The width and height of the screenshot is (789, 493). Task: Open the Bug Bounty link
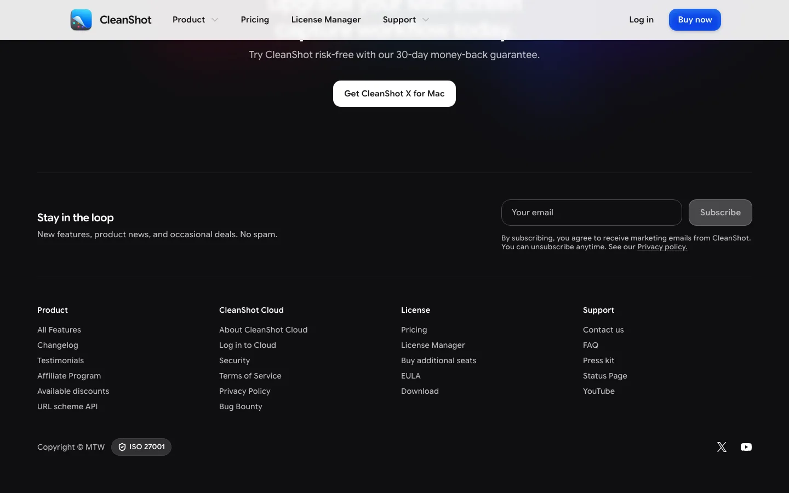click(x=241, y=406)
